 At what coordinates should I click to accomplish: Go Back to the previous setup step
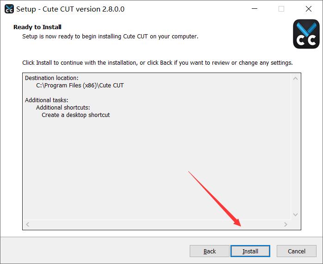coord(210,251)
